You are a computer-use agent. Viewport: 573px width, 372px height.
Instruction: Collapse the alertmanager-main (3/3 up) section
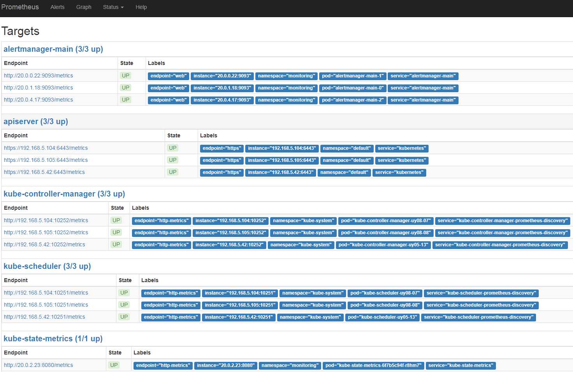53,49
